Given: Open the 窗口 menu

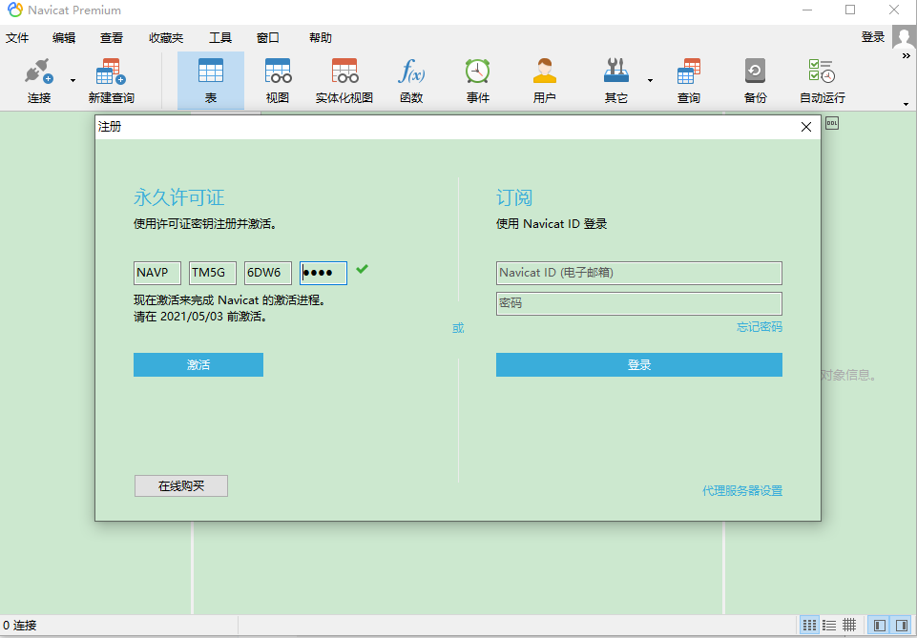Looking at the screenshot, I should pyautogui.click(x=268, y=38).
